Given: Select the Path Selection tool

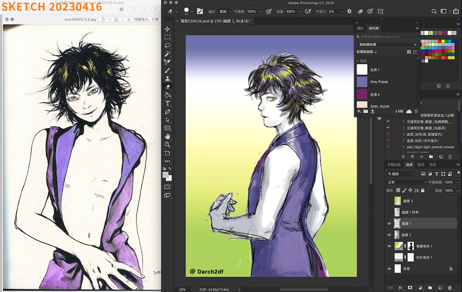Looking at the screenshot, I should (x=167, y=120).
